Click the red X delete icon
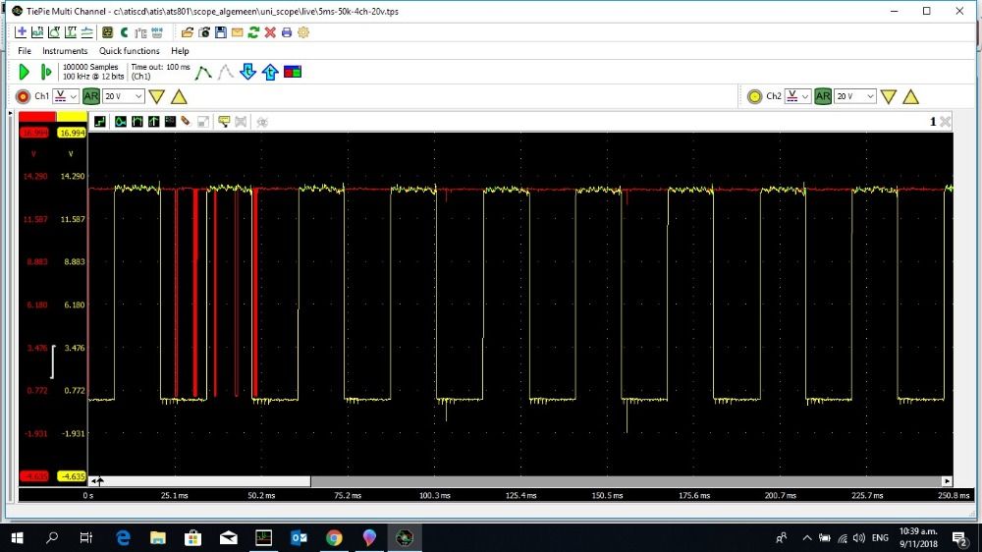The width and height of the screenshot is (982, 552). (x=270, y=32)
